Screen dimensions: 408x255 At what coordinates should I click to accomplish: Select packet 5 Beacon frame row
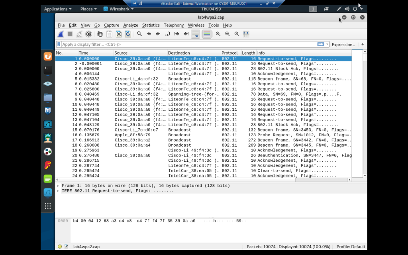click(x=203, y=79)
